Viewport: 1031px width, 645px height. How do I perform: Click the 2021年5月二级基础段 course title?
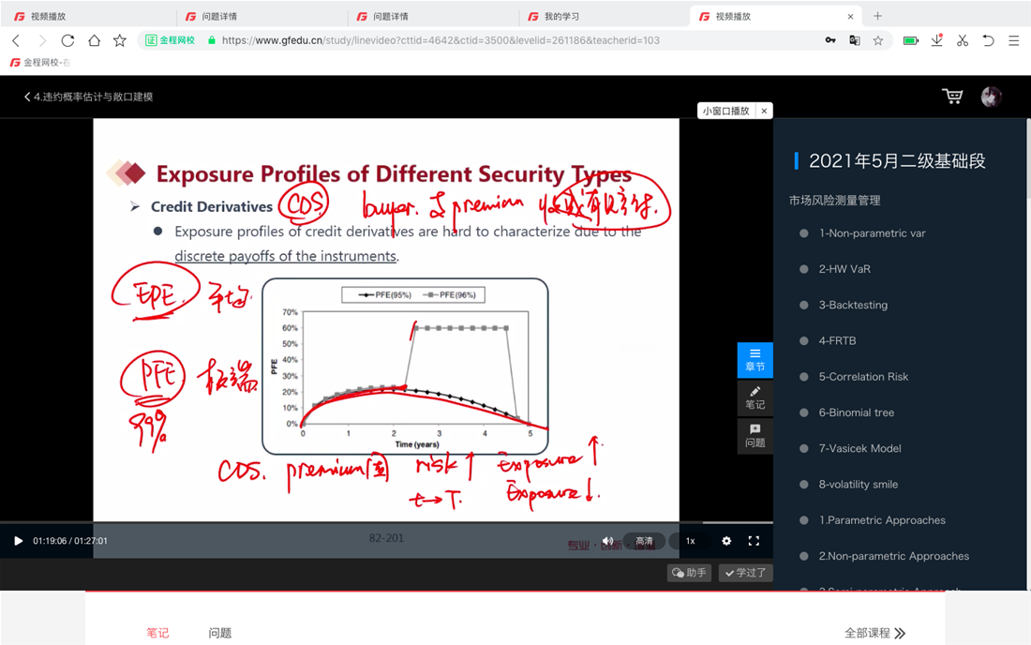(897, 161)
